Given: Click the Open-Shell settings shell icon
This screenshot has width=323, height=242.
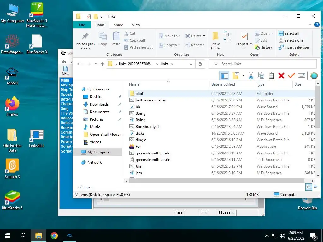Looking at the screenshot, I should point(314,76).
